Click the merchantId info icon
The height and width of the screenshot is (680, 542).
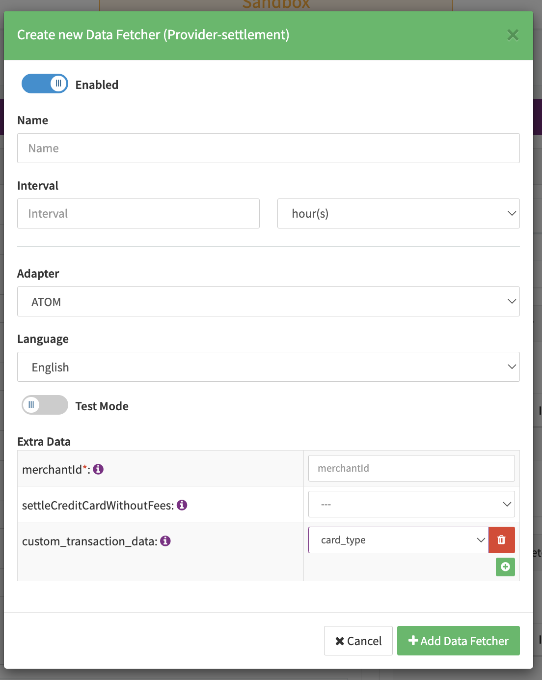98,469
